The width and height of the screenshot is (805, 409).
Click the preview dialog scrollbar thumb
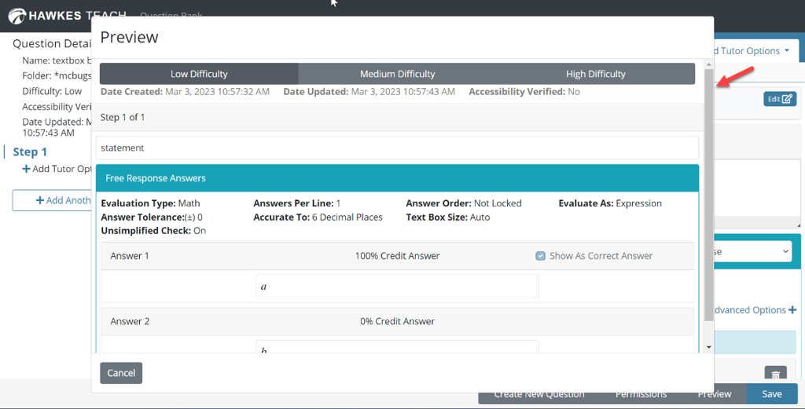tap(709, 196)
